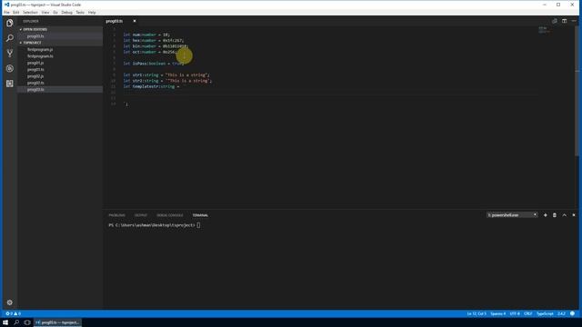
Task: Click the Ln, Col cursor position indicator
Action: point(477,313)
